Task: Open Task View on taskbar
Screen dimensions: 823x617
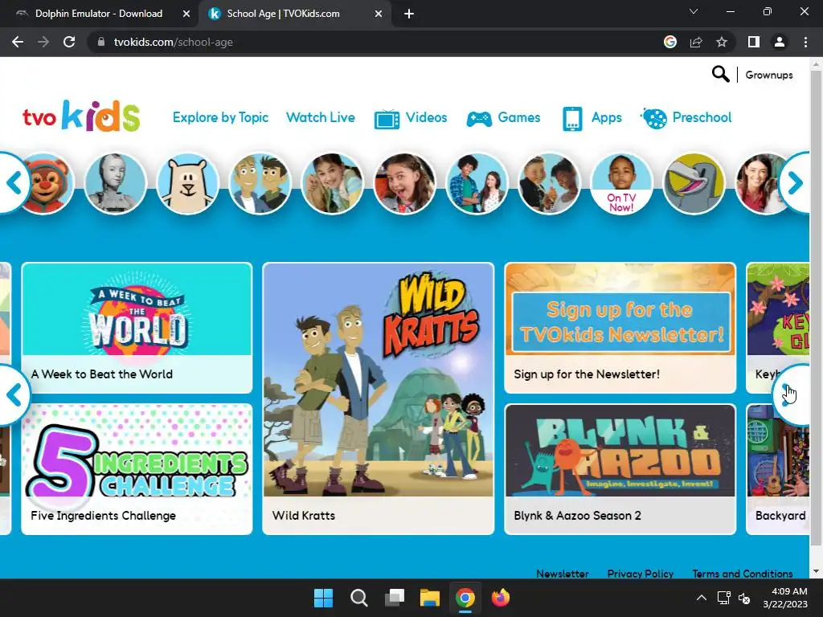Action: pyautogui.click(x=395, y=598)
